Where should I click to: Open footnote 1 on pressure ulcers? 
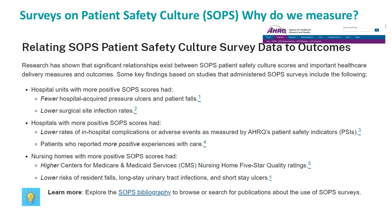200,98
